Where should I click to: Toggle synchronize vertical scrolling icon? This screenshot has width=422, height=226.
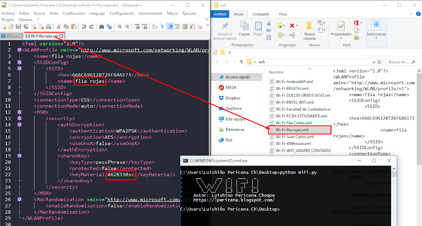tap(137, 26)
